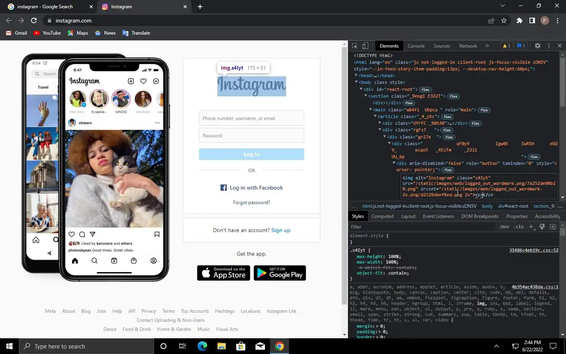Expand the margin property triangle
The height and width of the screenshot is (354, 566).
coord(377,326)
